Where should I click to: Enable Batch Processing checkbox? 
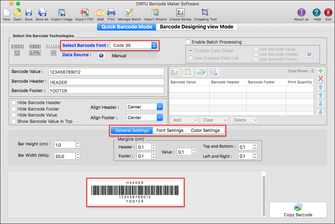pos(188,42)
